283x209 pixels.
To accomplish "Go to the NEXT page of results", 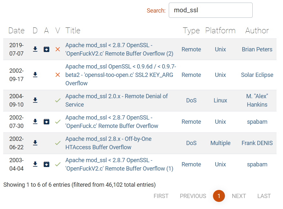I will [239, 196].
